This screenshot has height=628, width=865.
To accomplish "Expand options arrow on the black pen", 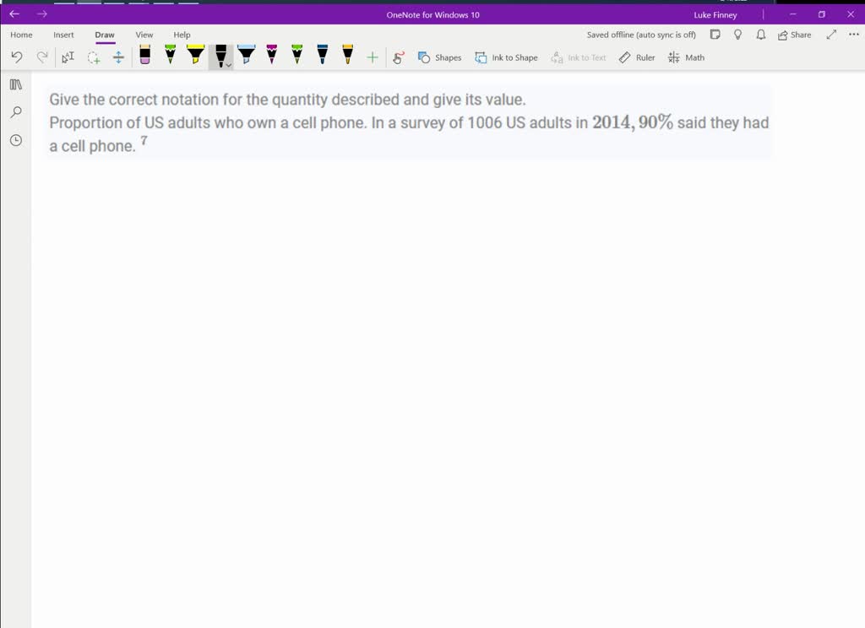I will coord(229,64).
